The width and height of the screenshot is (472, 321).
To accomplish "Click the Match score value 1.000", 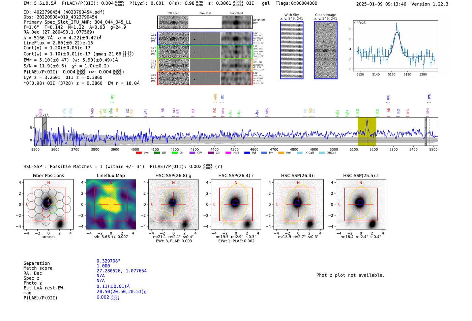I will (103, 266).
